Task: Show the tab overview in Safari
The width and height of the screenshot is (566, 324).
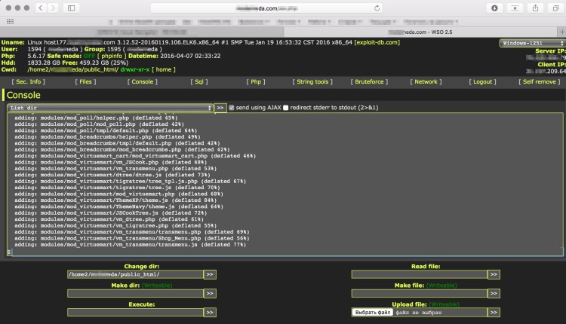Action: point(555,8)
